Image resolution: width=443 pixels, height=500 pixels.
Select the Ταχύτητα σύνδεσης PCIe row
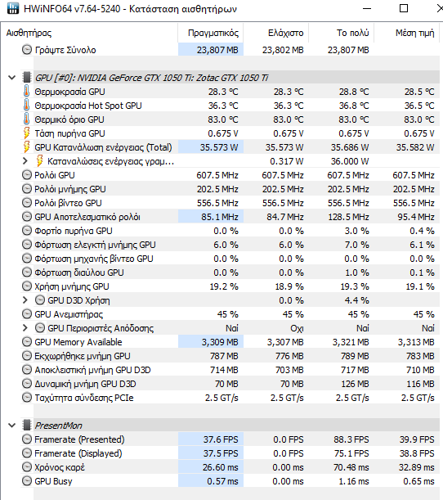point(230,398)
